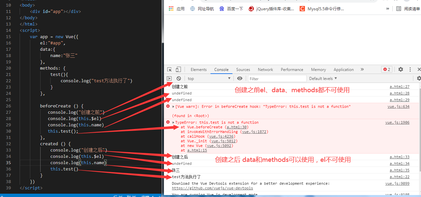Click line number 35 in the editor gutter
This screenshot has width=421, height=197.
click(x=8, y=163)
